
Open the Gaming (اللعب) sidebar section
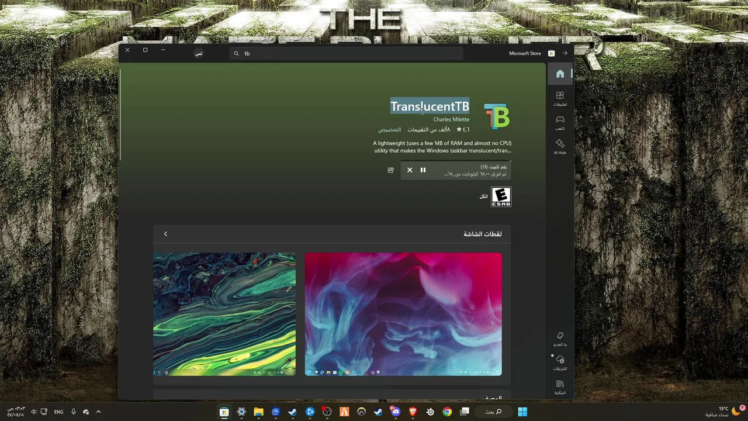(x=560, y=123)
